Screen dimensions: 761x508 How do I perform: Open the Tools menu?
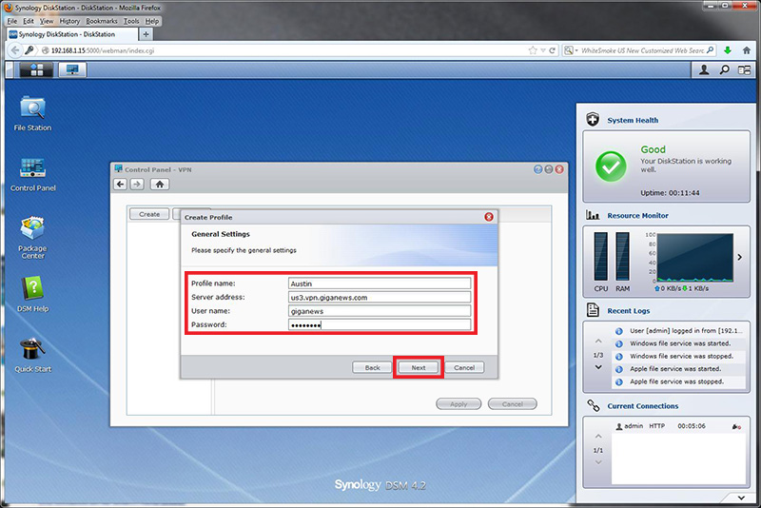(x=131, y=21)
